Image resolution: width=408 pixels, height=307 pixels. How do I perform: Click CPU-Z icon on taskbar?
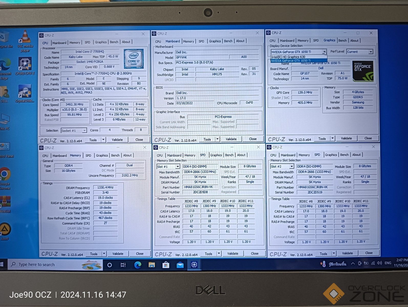(x=194, y=265)
